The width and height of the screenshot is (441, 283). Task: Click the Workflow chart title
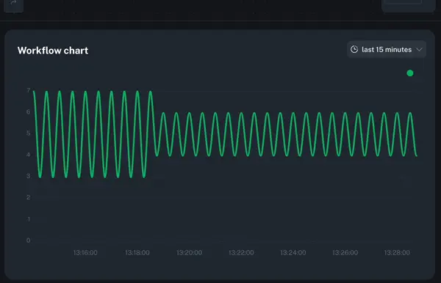coord(53,51)
